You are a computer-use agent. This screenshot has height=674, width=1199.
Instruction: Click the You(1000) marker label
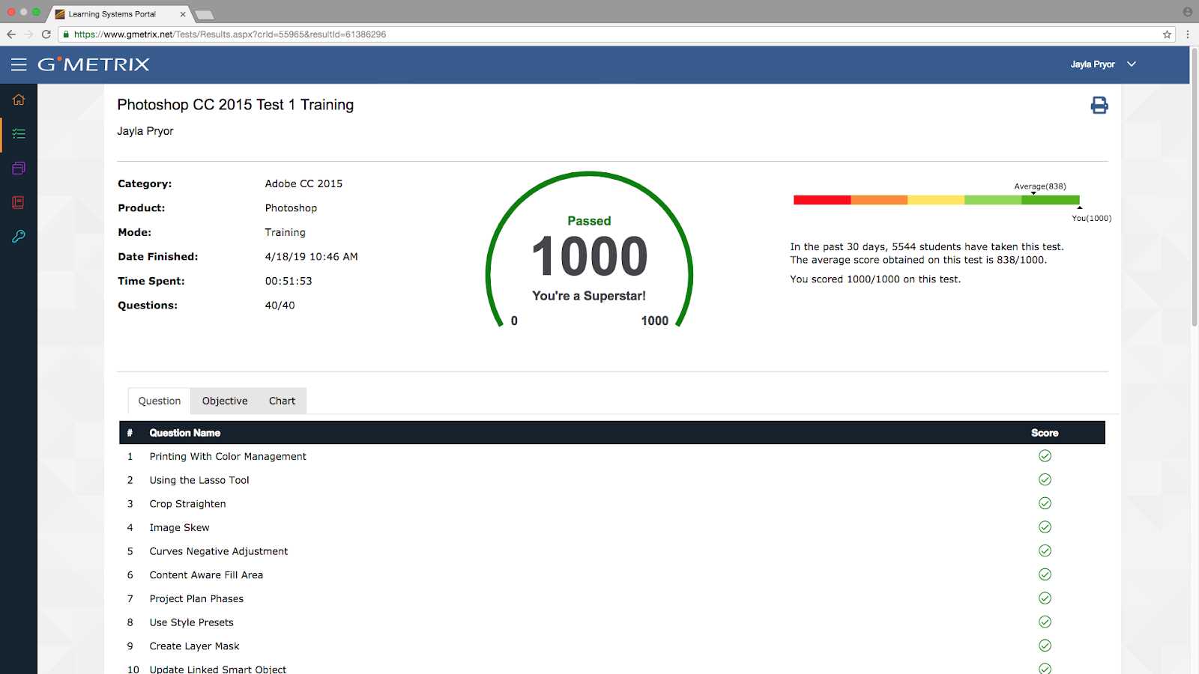point(1092,218)
